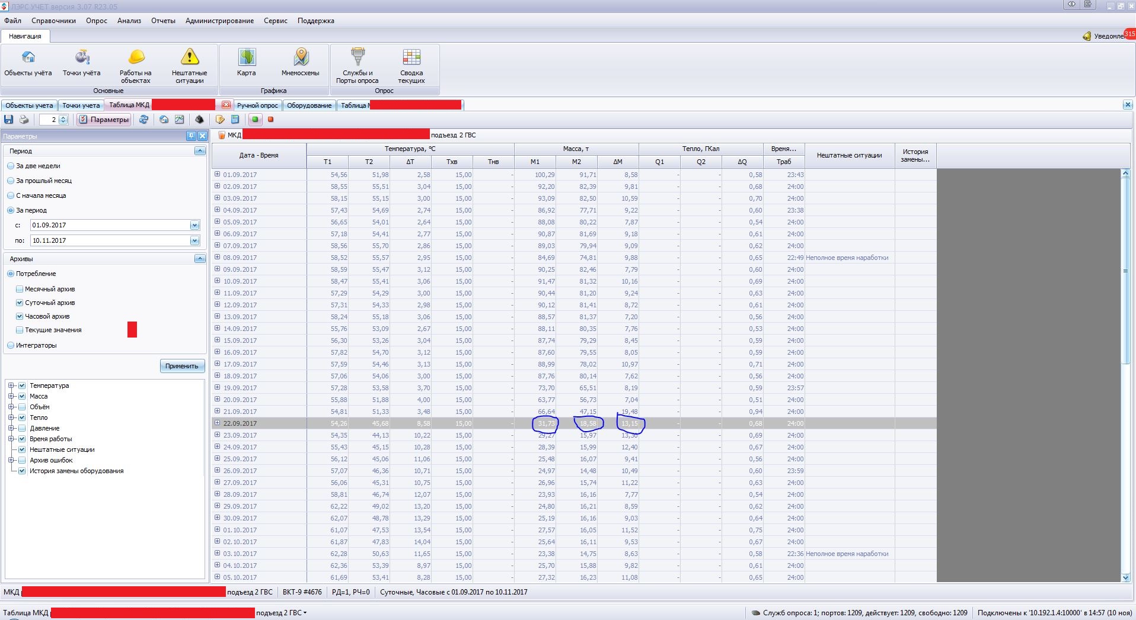
Task: Click the save floppy disk toolbar icon
Action: click(x=9, y=120)
